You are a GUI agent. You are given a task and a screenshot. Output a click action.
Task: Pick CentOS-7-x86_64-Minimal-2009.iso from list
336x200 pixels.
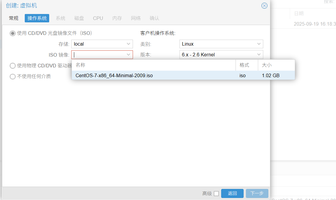point(114,75)
